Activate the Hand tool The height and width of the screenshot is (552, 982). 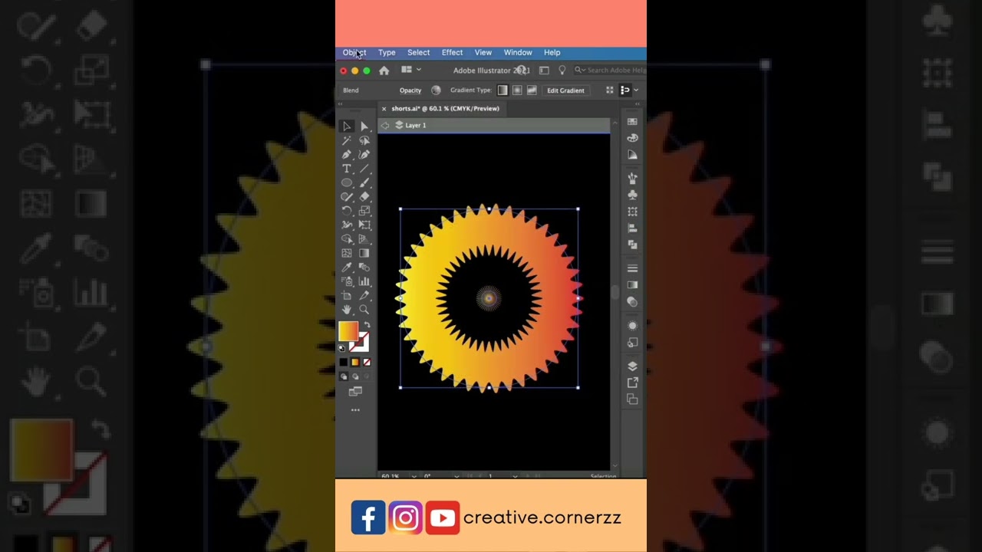[347, 310]
